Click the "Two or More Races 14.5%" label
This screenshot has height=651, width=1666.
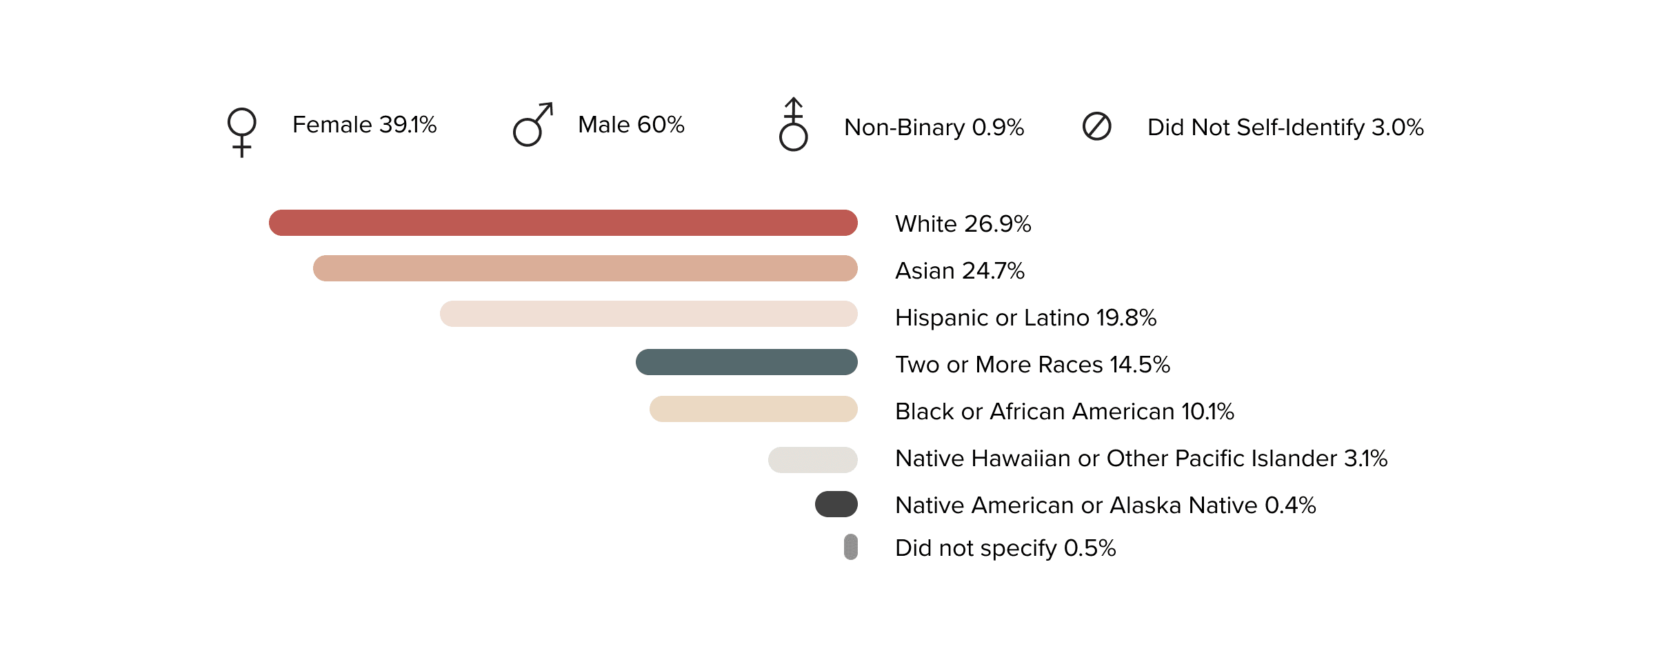coord(1032,365)
